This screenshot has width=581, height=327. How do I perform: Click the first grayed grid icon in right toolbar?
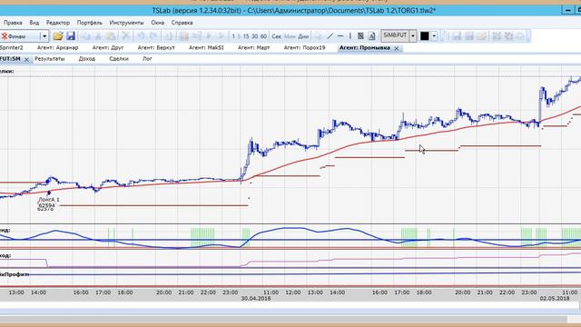click(x=497, y=36)
